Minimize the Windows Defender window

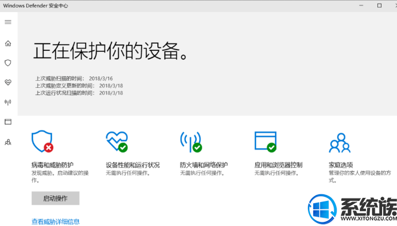pyautogui.click(x=361, y=5)
